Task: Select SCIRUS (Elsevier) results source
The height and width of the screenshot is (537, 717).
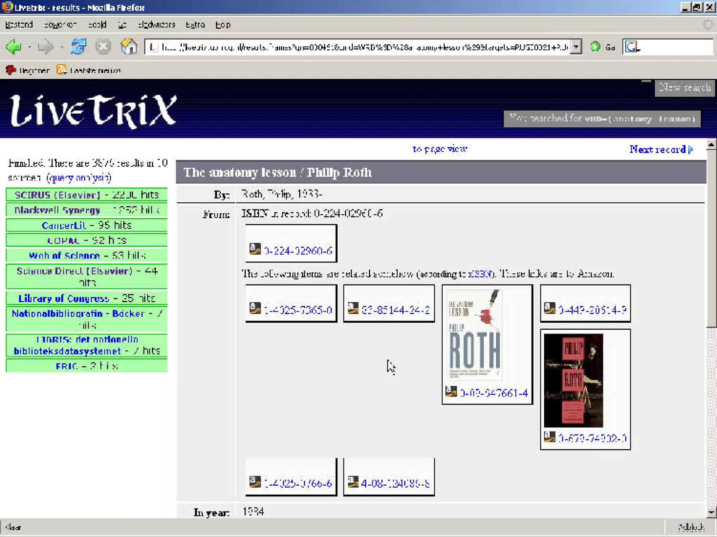Action: (x=57, y=195)
